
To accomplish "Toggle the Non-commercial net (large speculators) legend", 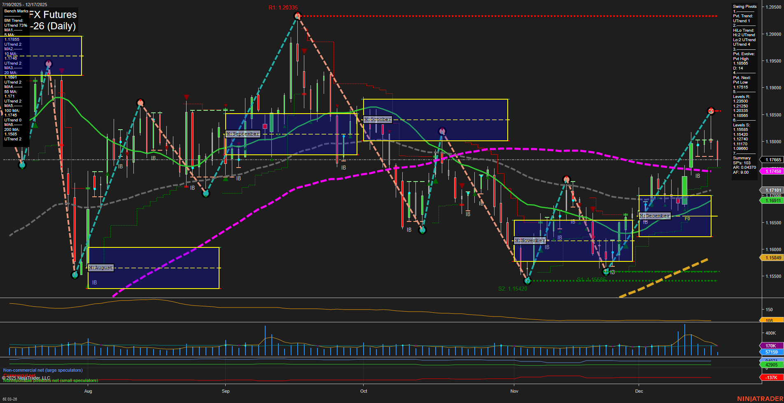I will coord(42,370).
